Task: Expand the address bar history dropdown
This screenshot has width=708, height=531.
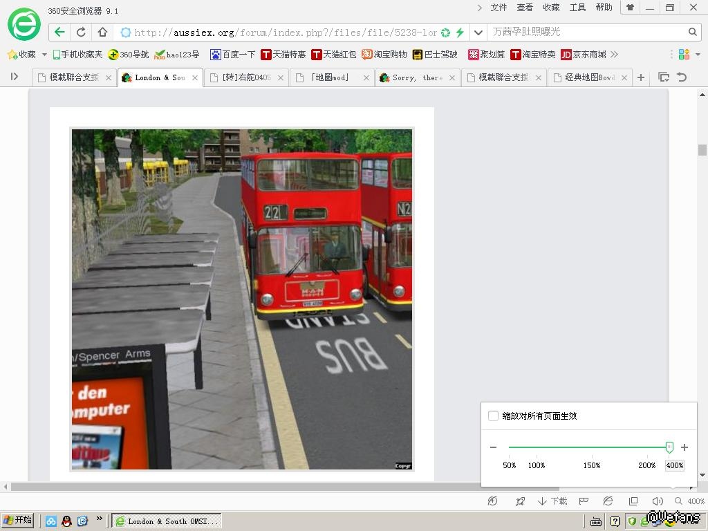Action: coord(478,32)
